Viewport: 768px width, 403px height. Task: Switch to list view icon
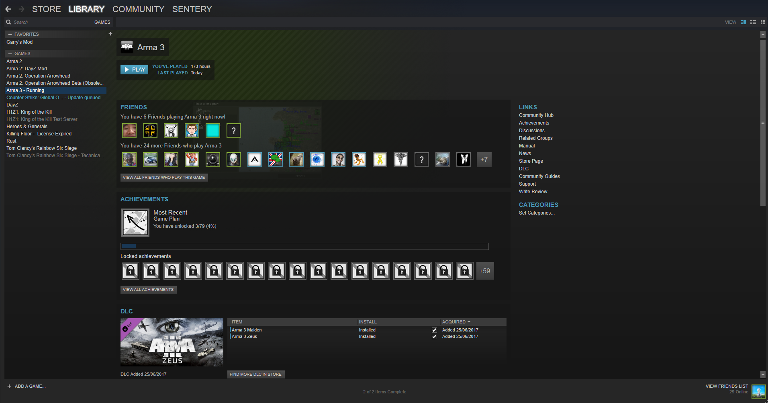click(x=753, y=22)
